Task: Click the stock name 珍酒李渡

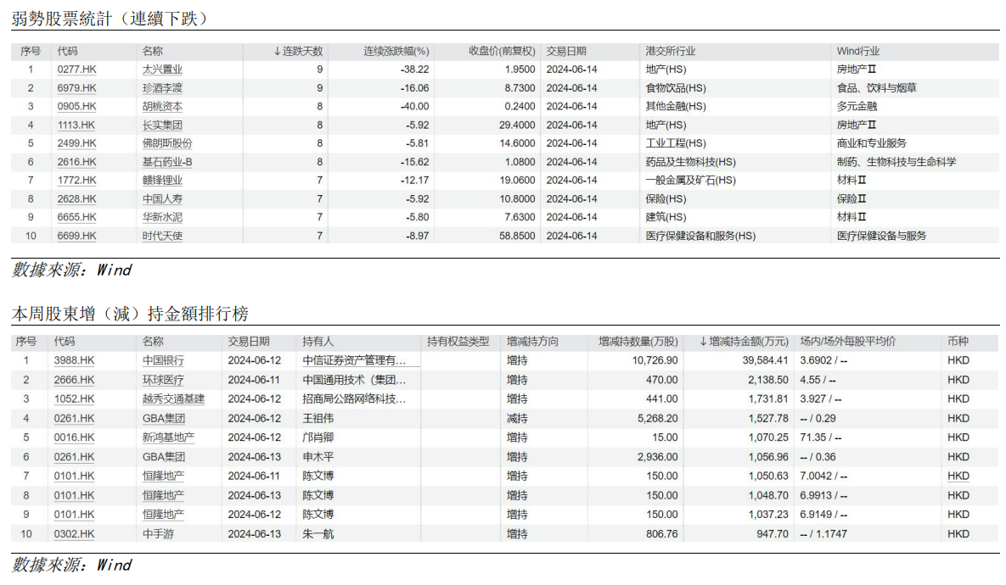Action: (x=162, y=88)
